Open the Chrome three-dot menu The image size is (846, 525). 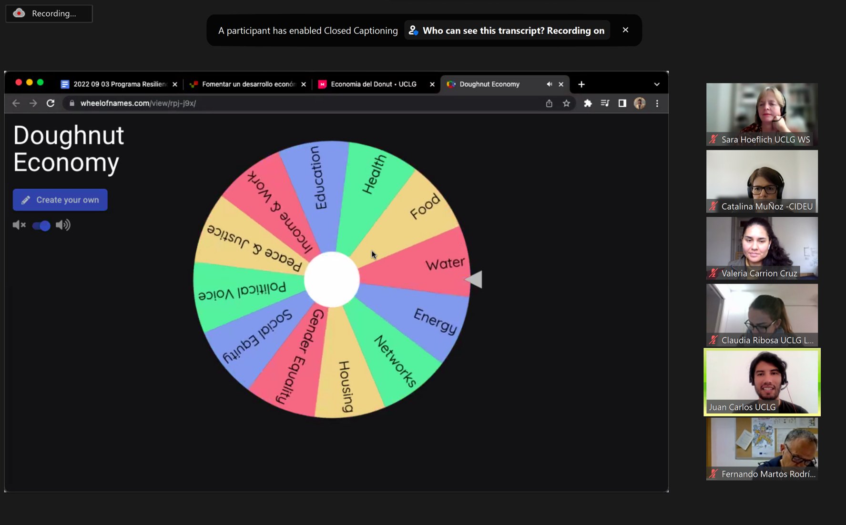pyautogui.click(x=657, y=103)
